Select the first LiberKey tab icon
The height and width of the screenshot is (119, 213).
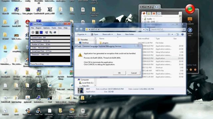144,13
